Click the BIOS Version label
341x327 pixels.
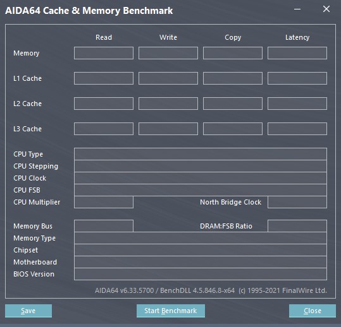pyautogui.click(x=34, y=274)
